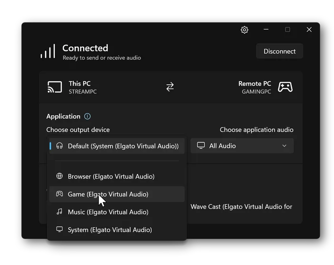Screen dimensions: 334x265
Task: Click the All Audio dropdown chevron
Action: click(284, 146)
